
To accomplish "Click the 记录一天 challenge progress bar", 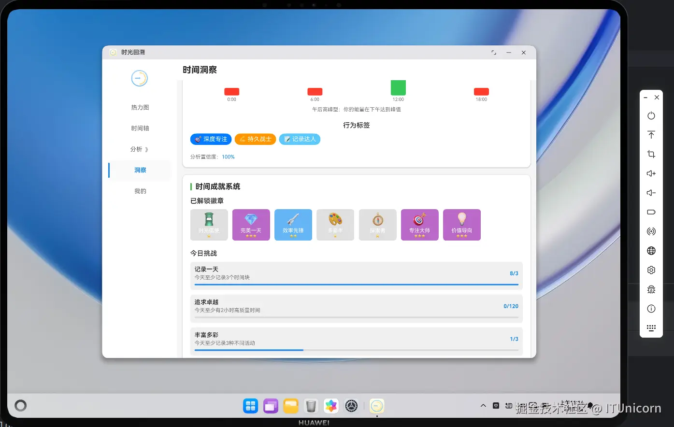I will (357, 285).
